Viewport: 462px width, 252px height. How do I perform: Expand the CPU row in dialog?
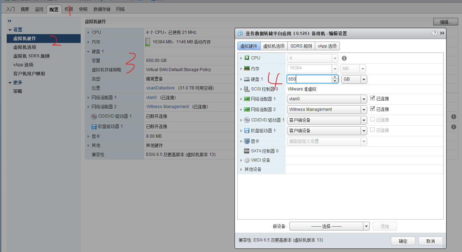pos(241,58)
